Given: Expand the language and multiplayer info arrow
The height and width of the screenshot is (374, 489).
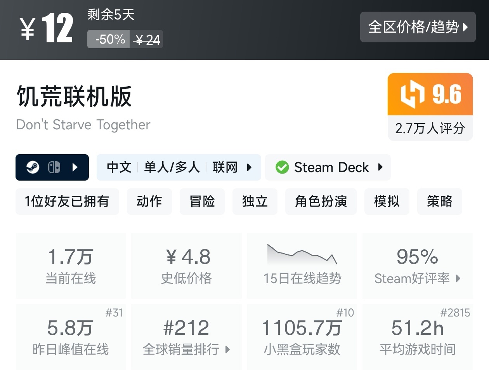Looking at the screenshot, I should [249, 167].
